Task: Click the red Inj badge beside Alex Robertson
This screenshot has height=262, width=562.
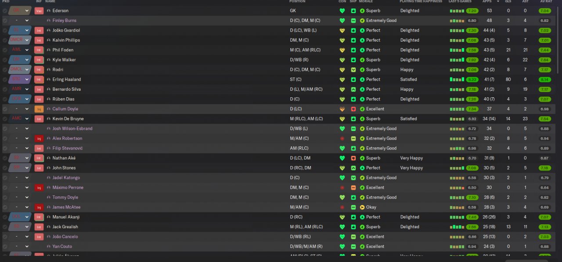Action: point(39,138)
